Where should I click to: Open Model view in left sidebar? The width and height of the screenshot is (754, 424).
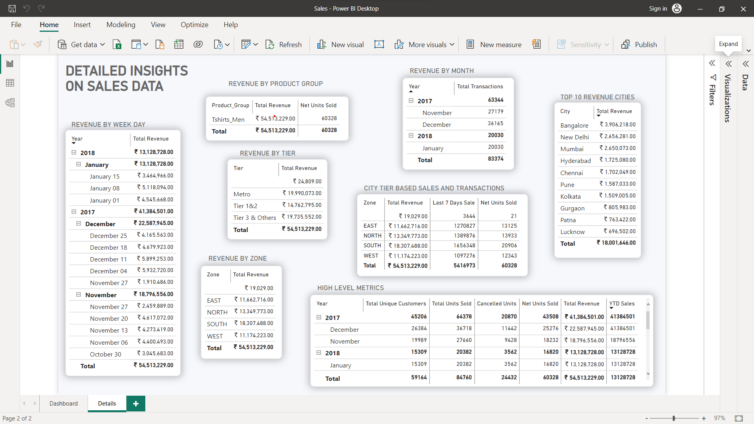(x=10, y=103)
